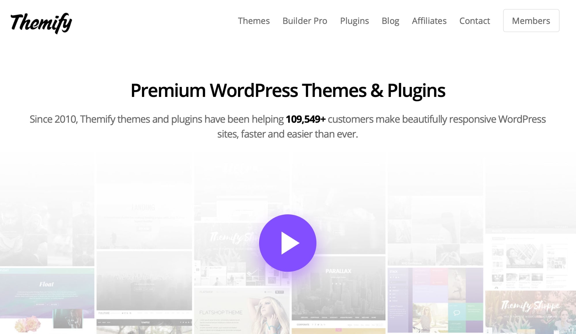The image size is (576, 334).
Task: Click the Contact link
Action: coord(475,21)
